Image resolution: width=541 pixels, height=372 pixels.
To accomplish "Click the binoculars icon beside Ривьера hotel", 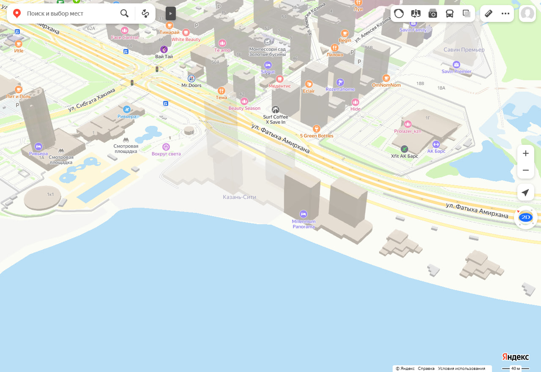I will (x=61, y=151).
